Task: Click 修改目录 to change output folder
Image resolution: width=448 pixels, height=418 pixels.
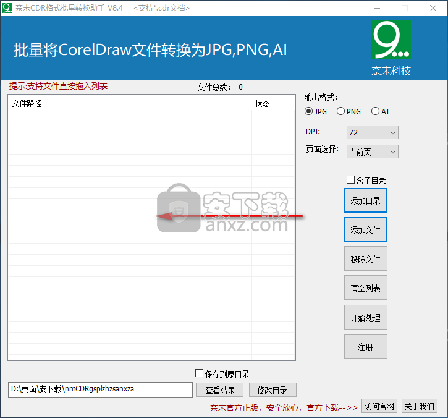Action: pos(273,390)
